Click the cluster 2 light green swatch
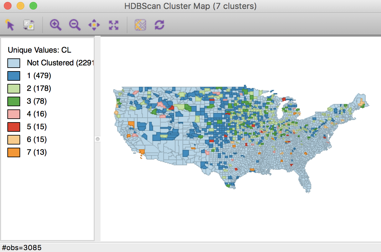 point(13,88)
